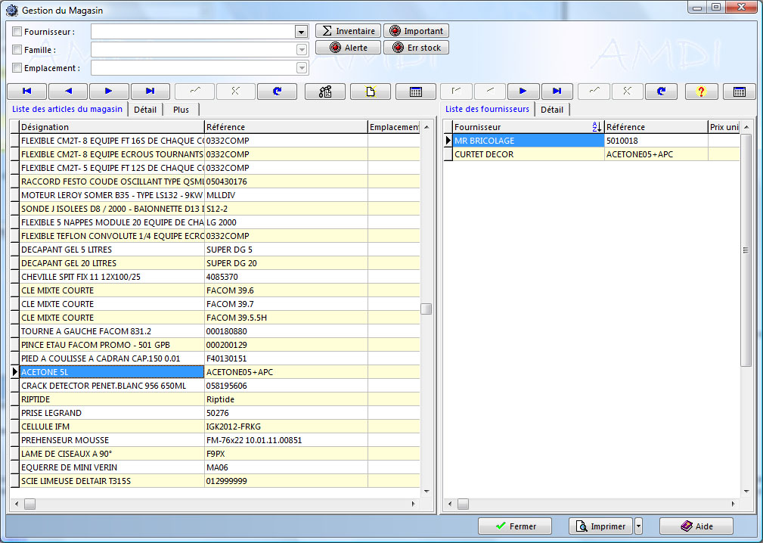Click the Err stock button
763x543 pixels.
click(416, 48)
